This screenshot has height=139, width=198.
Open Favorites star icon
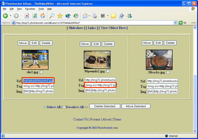coord(60,16)
